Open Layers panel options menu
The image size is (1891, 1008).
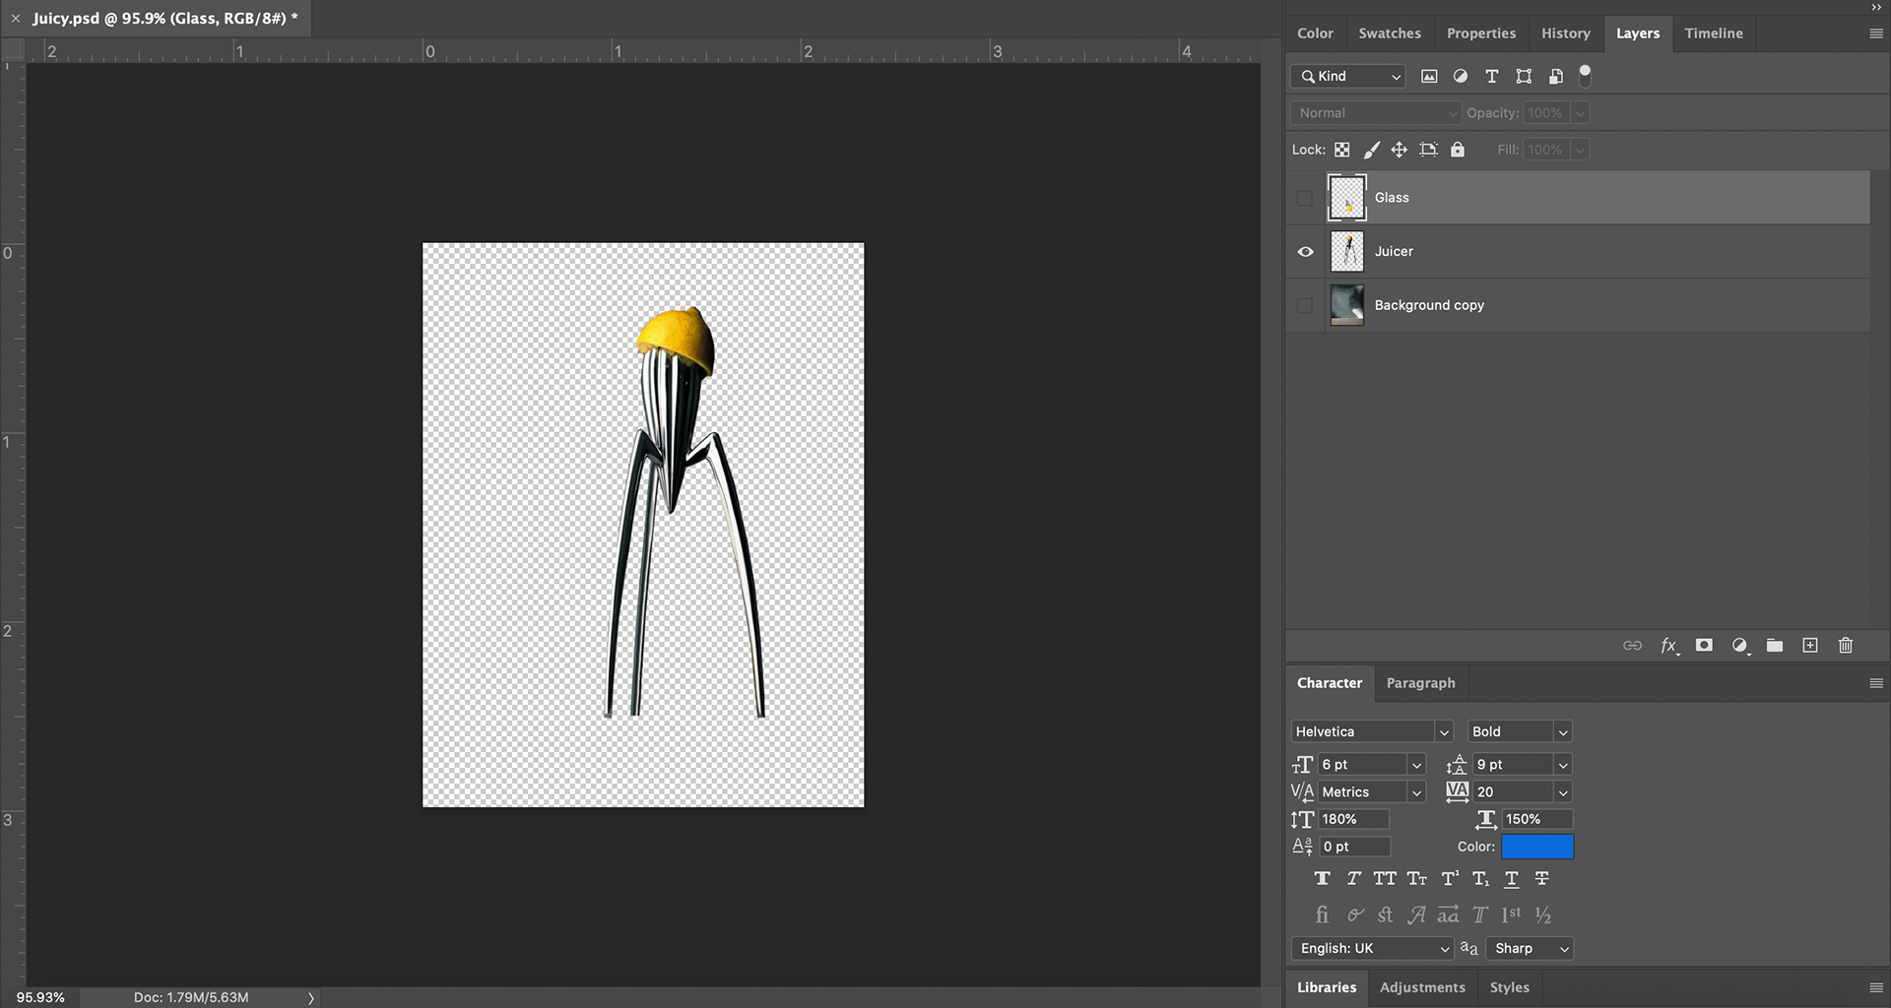click(x=1875, y=33)
